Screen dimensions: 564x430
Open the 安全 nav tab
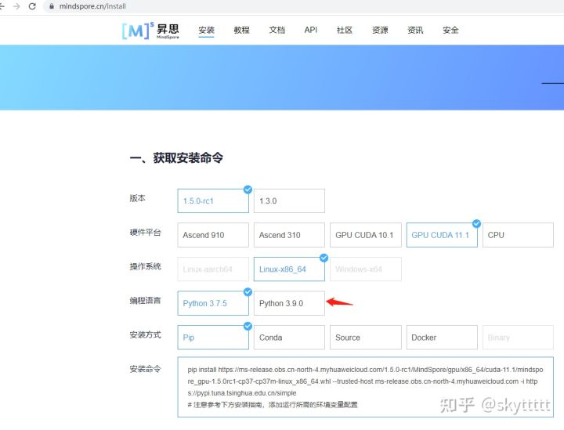(450, 31)
